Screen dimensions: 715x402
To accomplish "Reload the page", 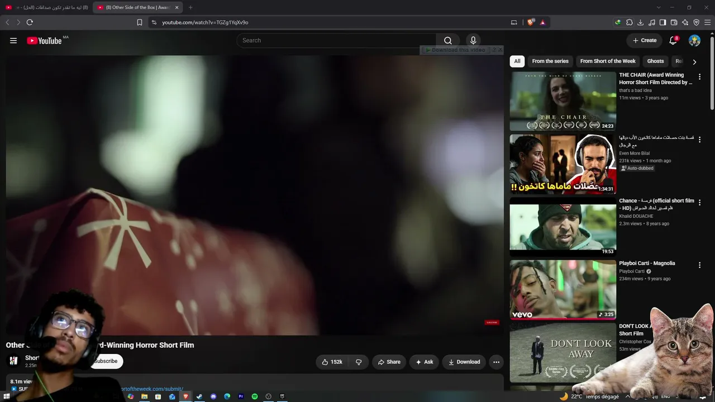I will pos(30,22).
